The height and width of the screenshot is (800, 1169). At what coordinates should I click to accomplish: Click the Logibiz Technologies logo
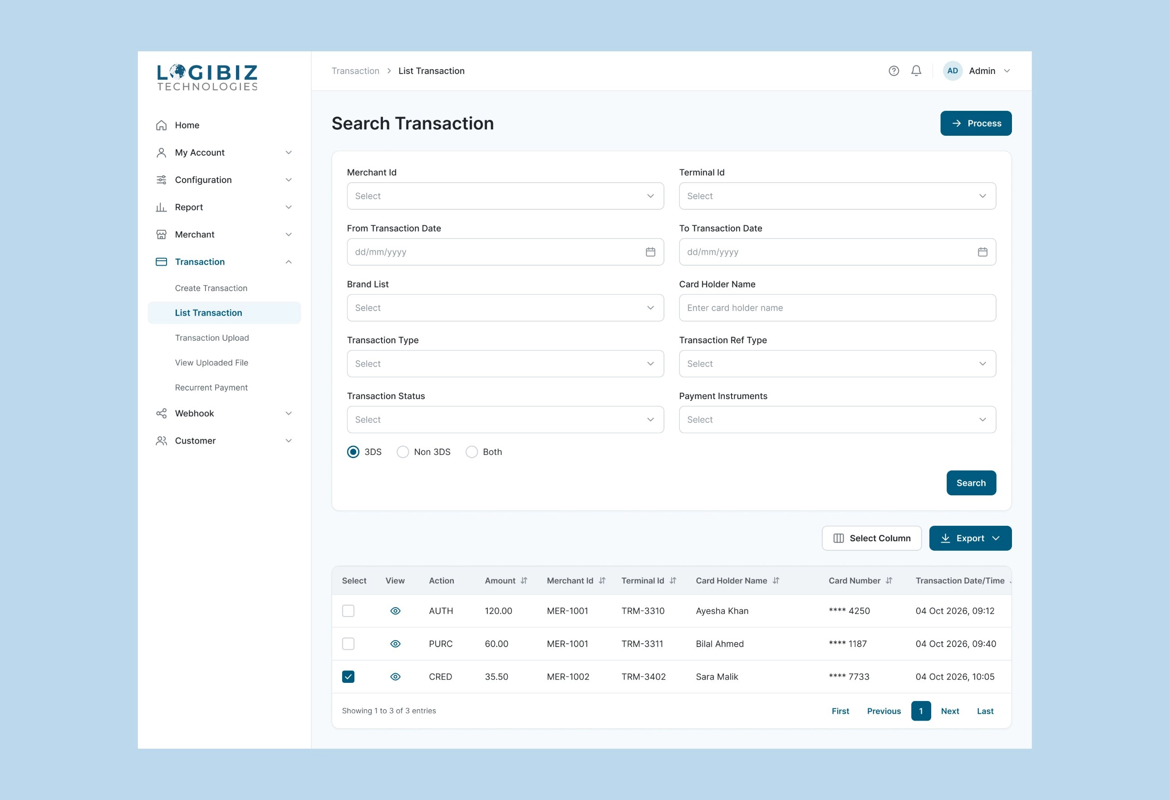207,78
